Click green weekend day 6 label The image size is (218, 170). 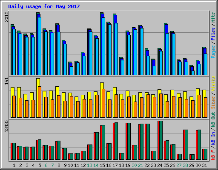click(x=46, y=165)
